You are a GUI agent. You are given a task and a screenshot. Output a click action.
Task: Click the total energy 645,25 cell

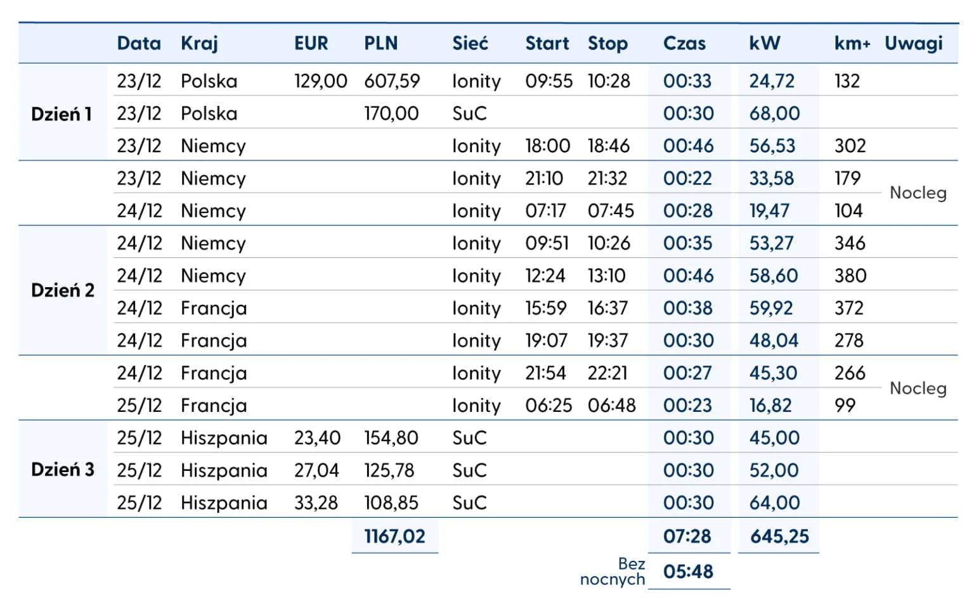coord(779,537)
